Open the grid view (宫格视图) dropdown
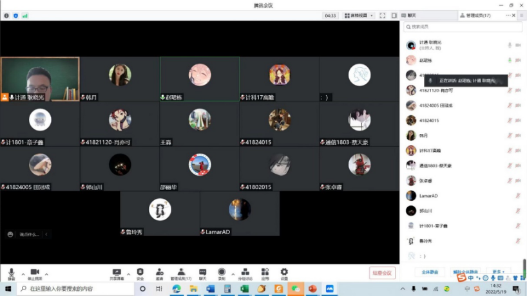This screenshot has height=296, width=527. 359,15
